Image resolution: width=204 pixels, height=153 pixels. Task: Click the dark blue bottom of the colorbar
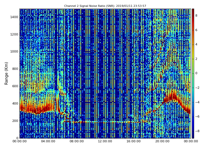pyautogui.click(x=193, y=136)
